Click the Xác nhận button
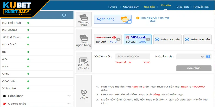The width and height of the screenshot is (215, 107). click(x=194, y=68)
